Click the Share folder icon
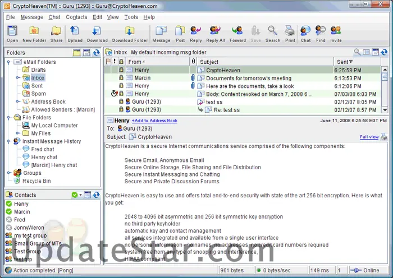Viewport: 393px width, 278px height. [56, 34]
